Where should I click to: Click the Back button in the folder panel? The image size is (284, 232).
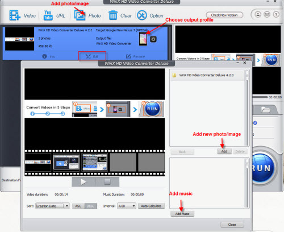182,152
